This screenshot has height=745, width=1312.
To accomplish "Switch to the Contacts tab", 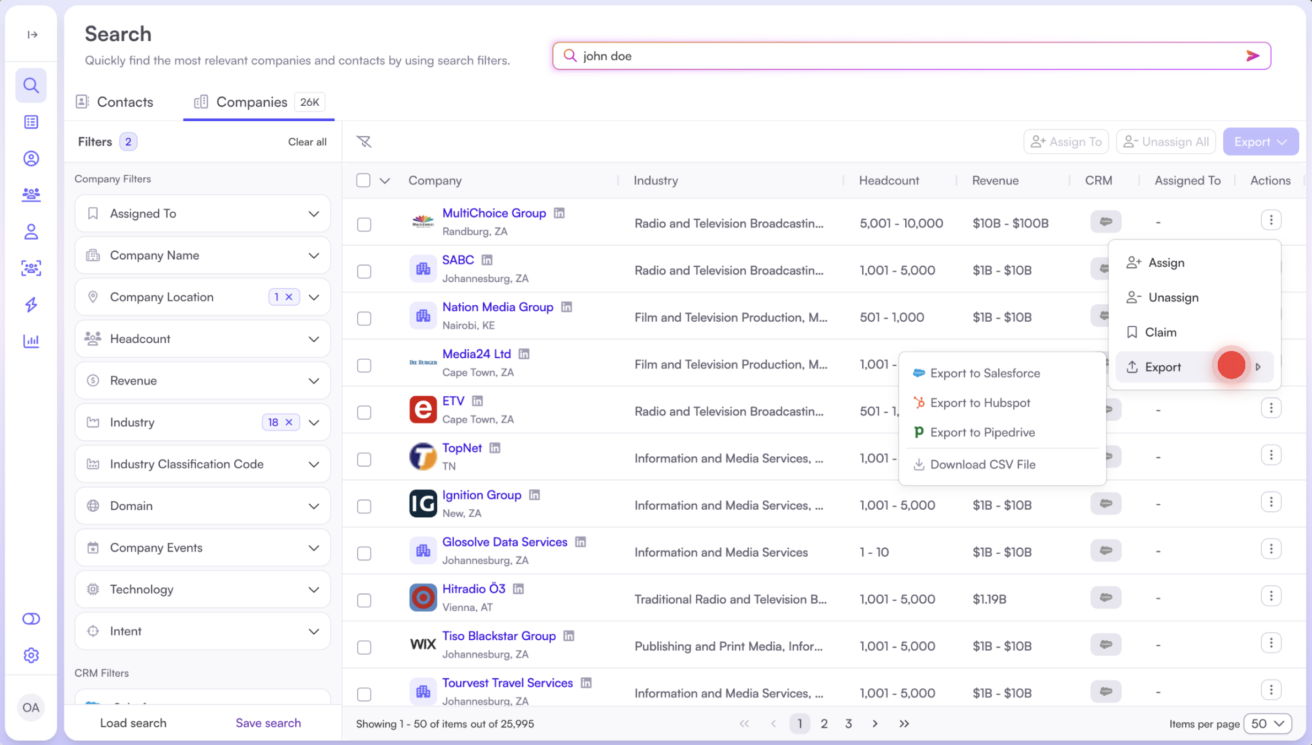I will [115, 102].
